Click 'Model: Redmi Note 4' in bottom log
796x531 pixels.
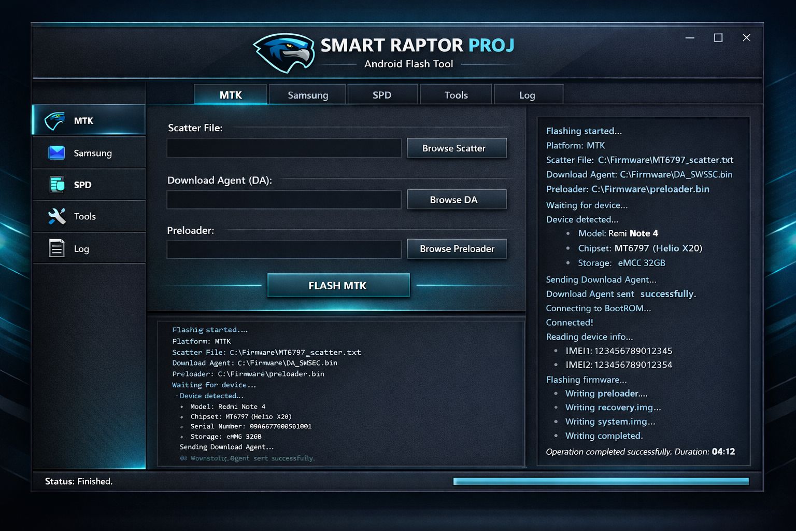(228, 407)
